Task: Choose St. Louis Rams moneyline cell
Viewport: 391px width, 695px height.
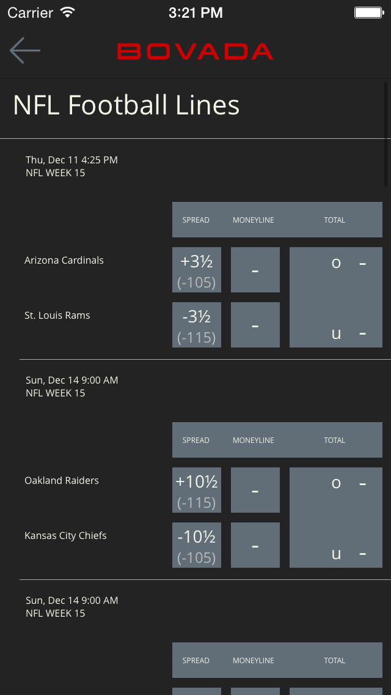Action: pos(255,325)
